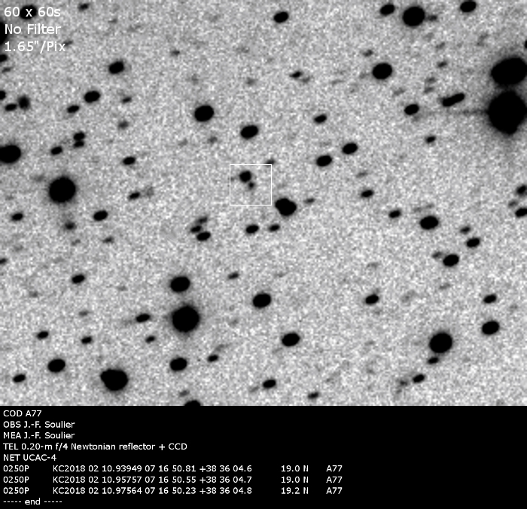Click the 1.65"/Pix scale label
527x509 pixels.
click(x=34, y=45)
